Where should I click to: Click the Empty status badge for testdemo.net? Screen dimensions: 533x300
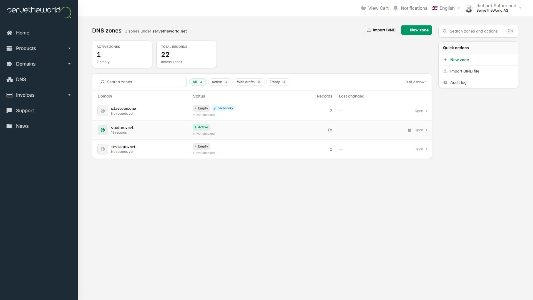click(x=201, y=146)
